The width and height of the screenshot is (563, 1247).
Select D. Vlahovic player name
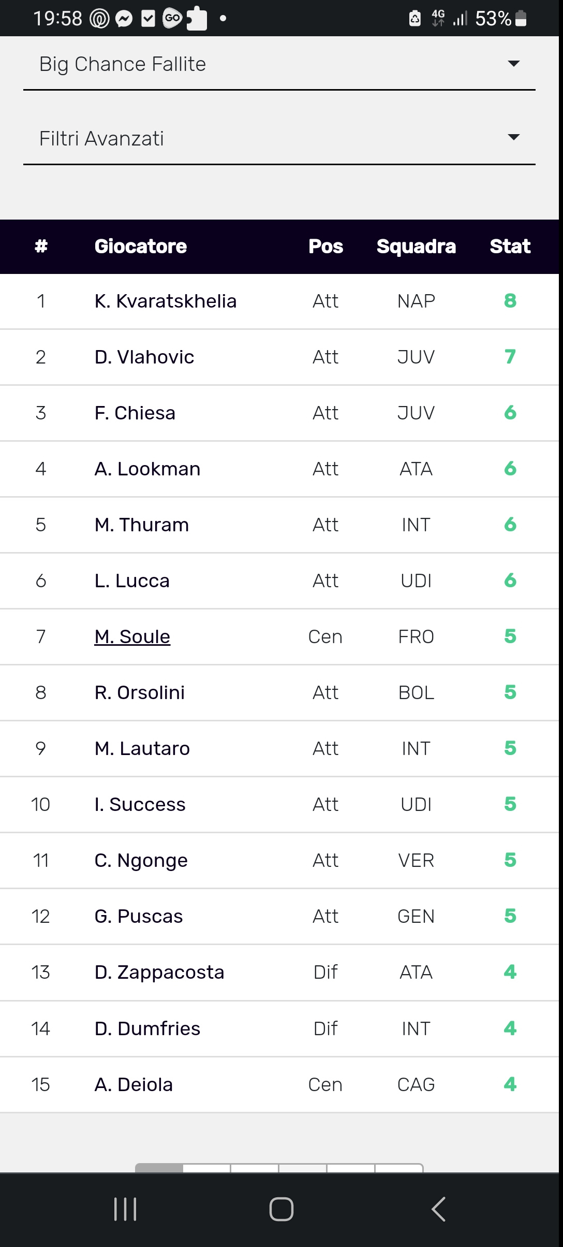coord(144,357)
